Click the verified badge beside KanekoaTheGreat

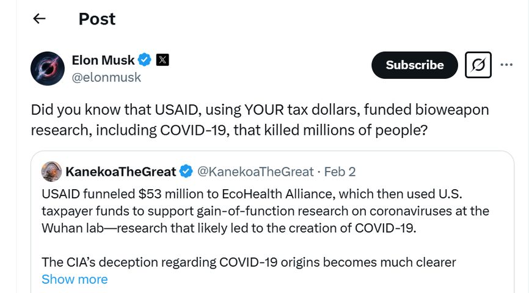(x=186, y=172)
